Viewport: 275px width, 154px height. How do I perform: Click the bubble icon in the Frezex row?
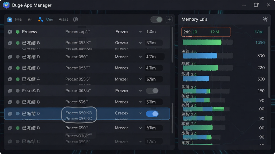[10, 91]
